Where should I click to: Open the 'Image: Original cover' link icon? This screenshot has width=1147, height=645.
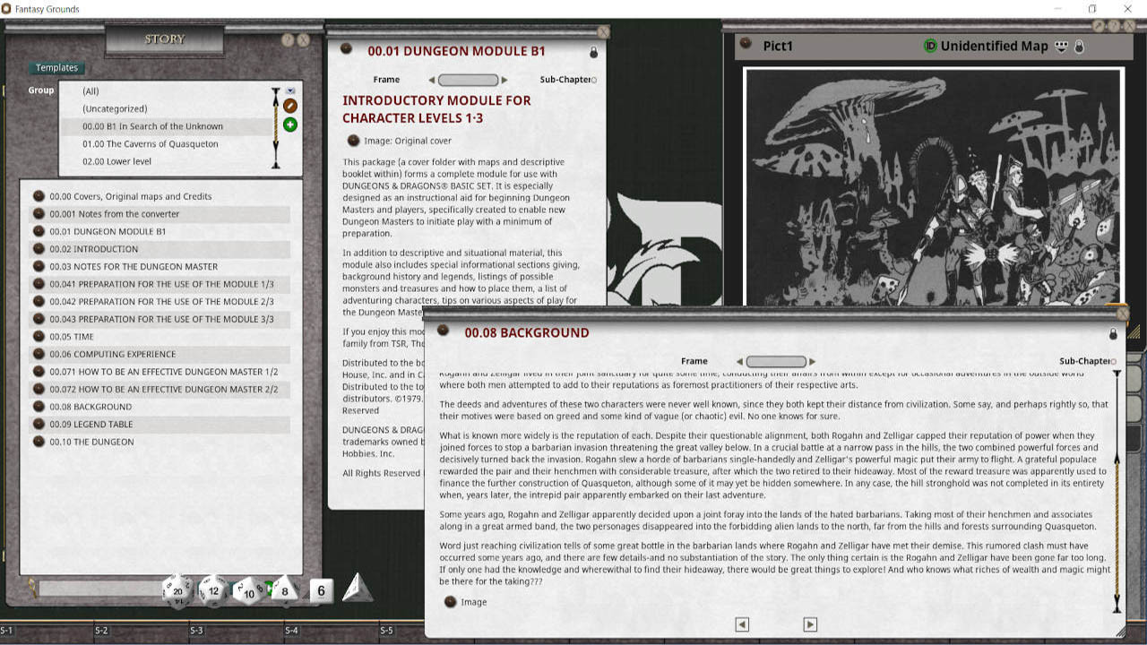click(353, 141)
